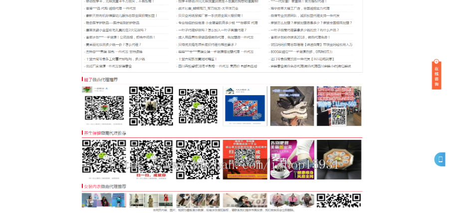Open the 扫一扫,成就你 WeChat QR thumbnail
The image size is (449, 213).
(x=151, y=160)
